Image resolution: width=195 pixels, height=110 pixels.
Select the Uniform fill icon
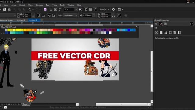point(161,33)
